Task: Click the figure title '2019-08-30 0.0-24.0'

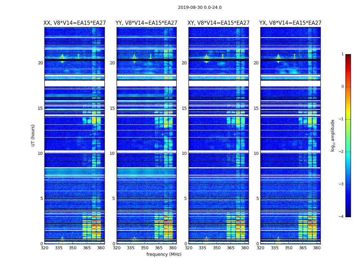Action: point(200,7)
